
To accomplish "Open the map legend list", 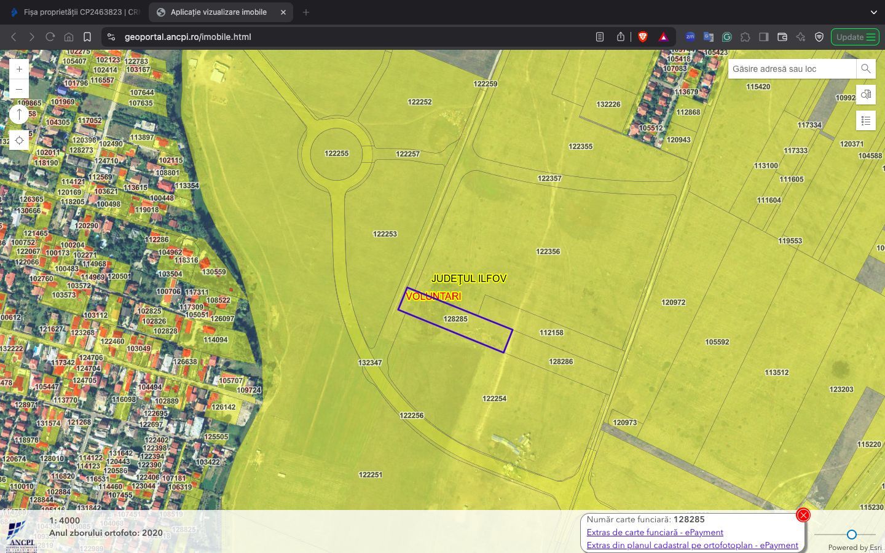I will [865, 120].
